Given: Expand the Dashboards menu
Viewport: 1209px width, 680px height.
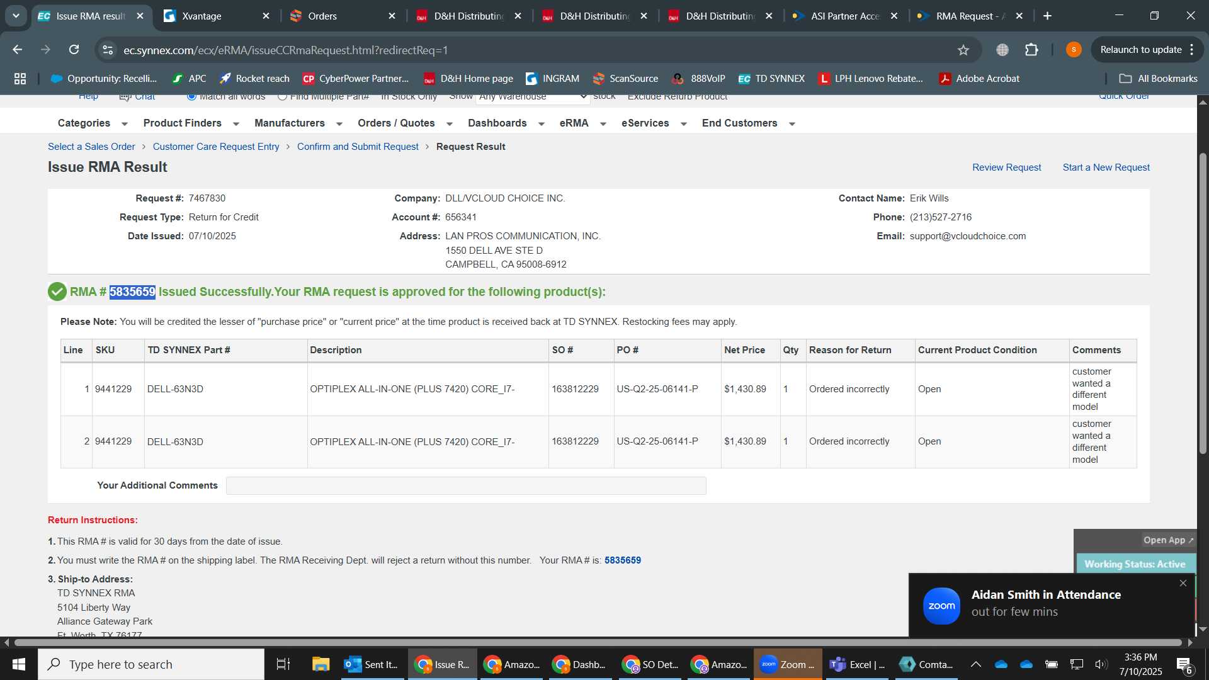Looking at the screenshot, I should 506,123.
